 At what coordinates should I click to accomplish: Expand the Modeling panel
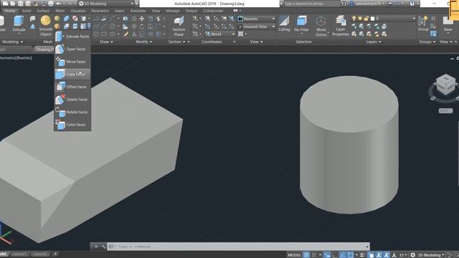click(12, 42)
